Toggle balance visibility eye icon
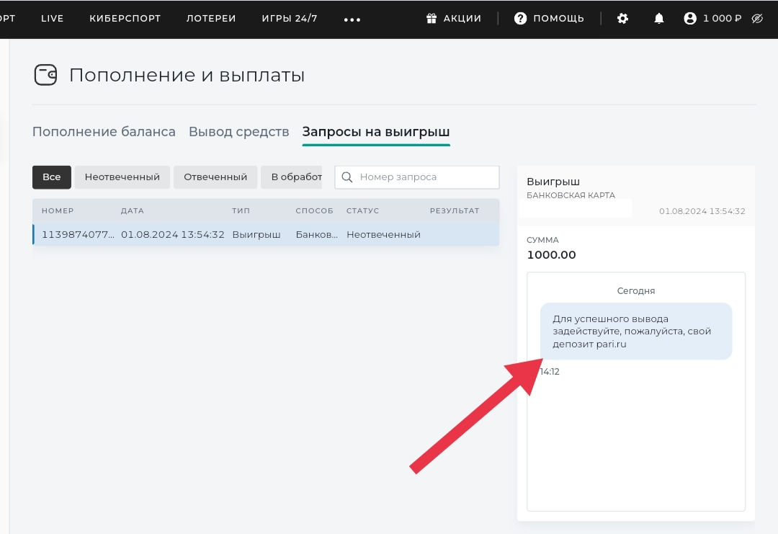This screenshot has width=778, height=534. click(757, 19)
